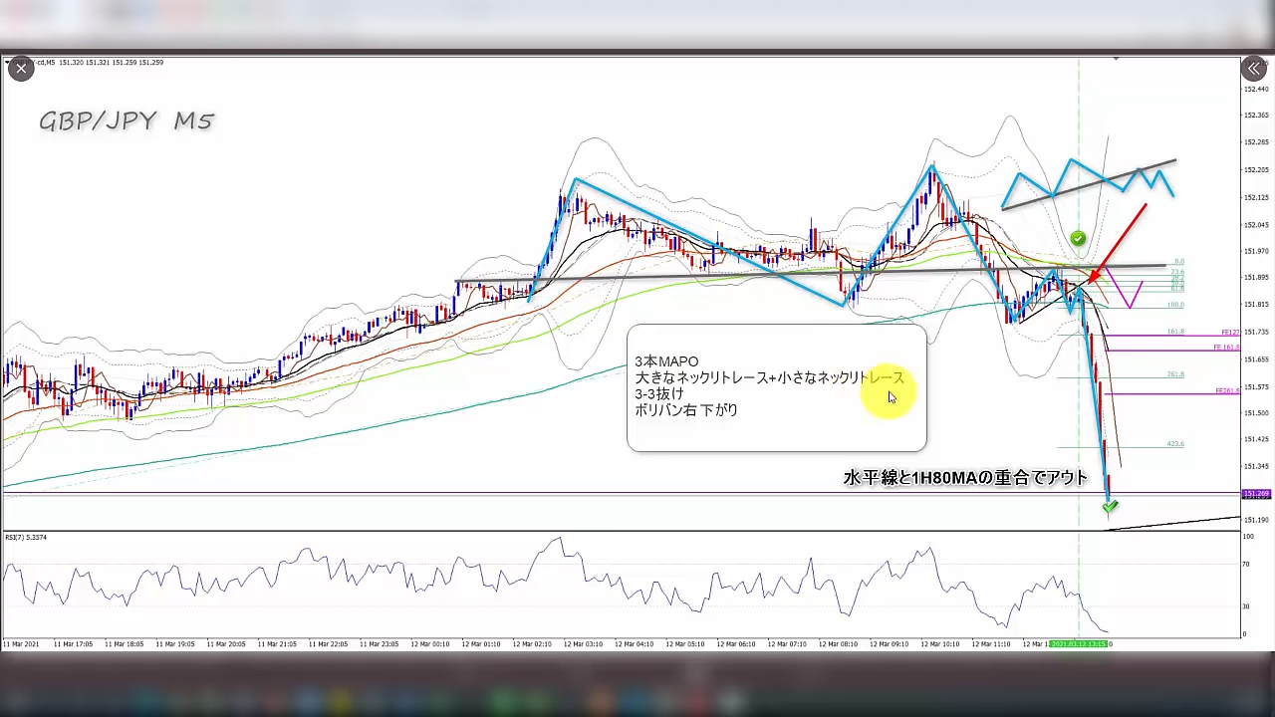Click the FE261.8 Fibonacci expansion label
The image size is (1275, 717).
(1226, 391)
